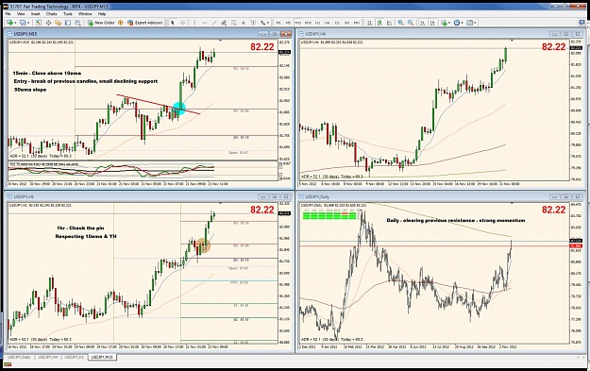Open the Help menu
Screen dimensions: 590x371
[102, 14]
